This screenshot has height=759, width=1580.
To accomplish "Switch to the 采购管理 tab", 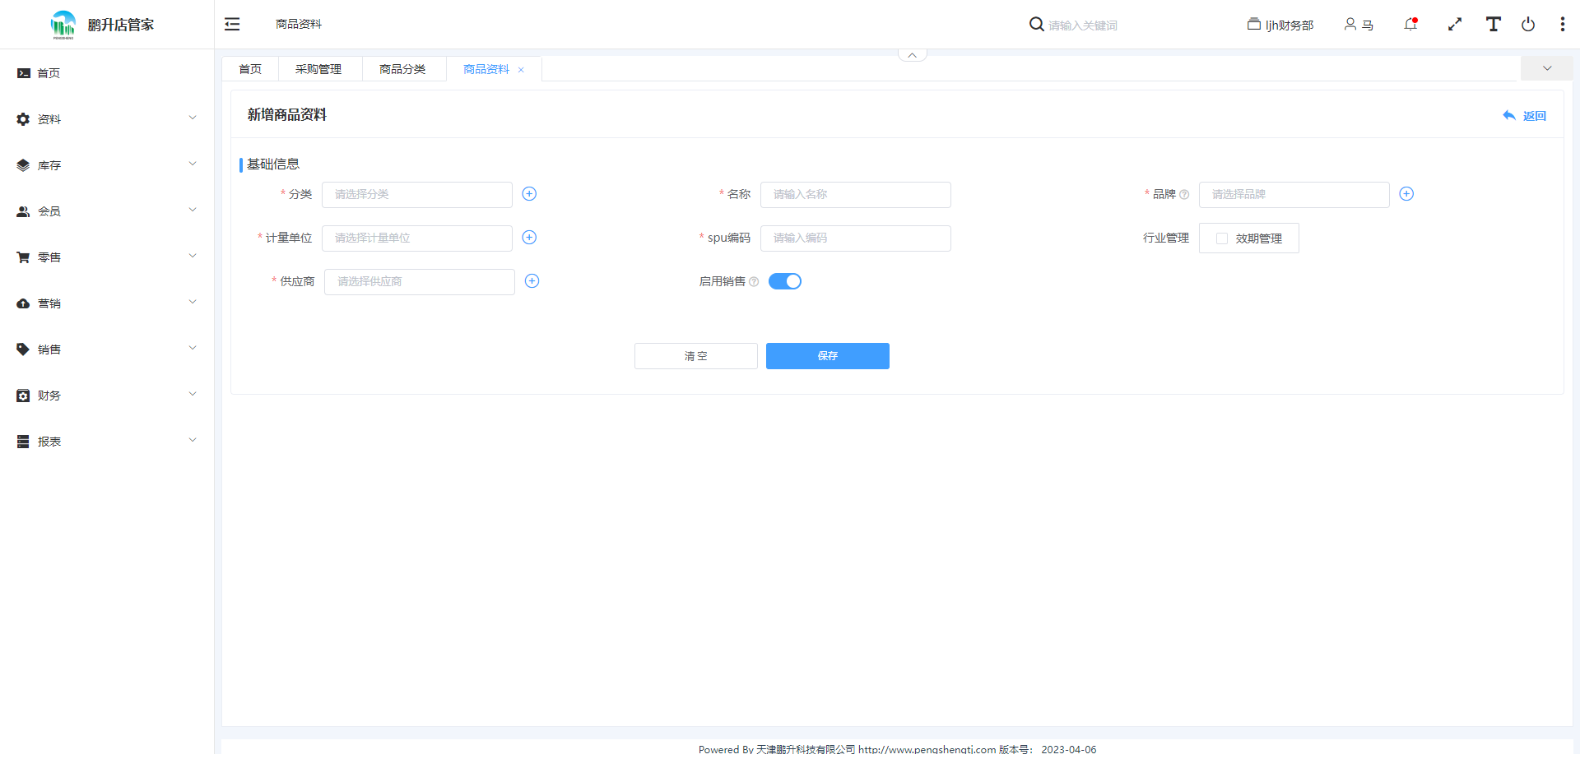I will [x=318, y=69].
